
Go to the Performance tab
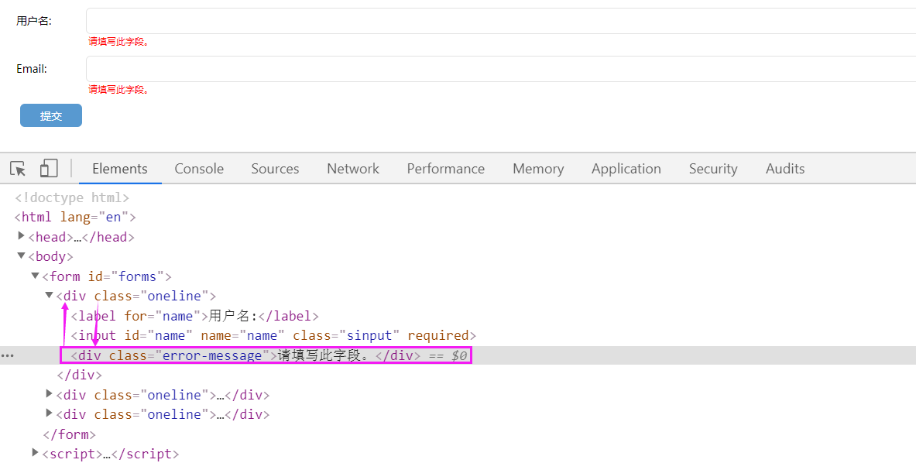(445, 169)
